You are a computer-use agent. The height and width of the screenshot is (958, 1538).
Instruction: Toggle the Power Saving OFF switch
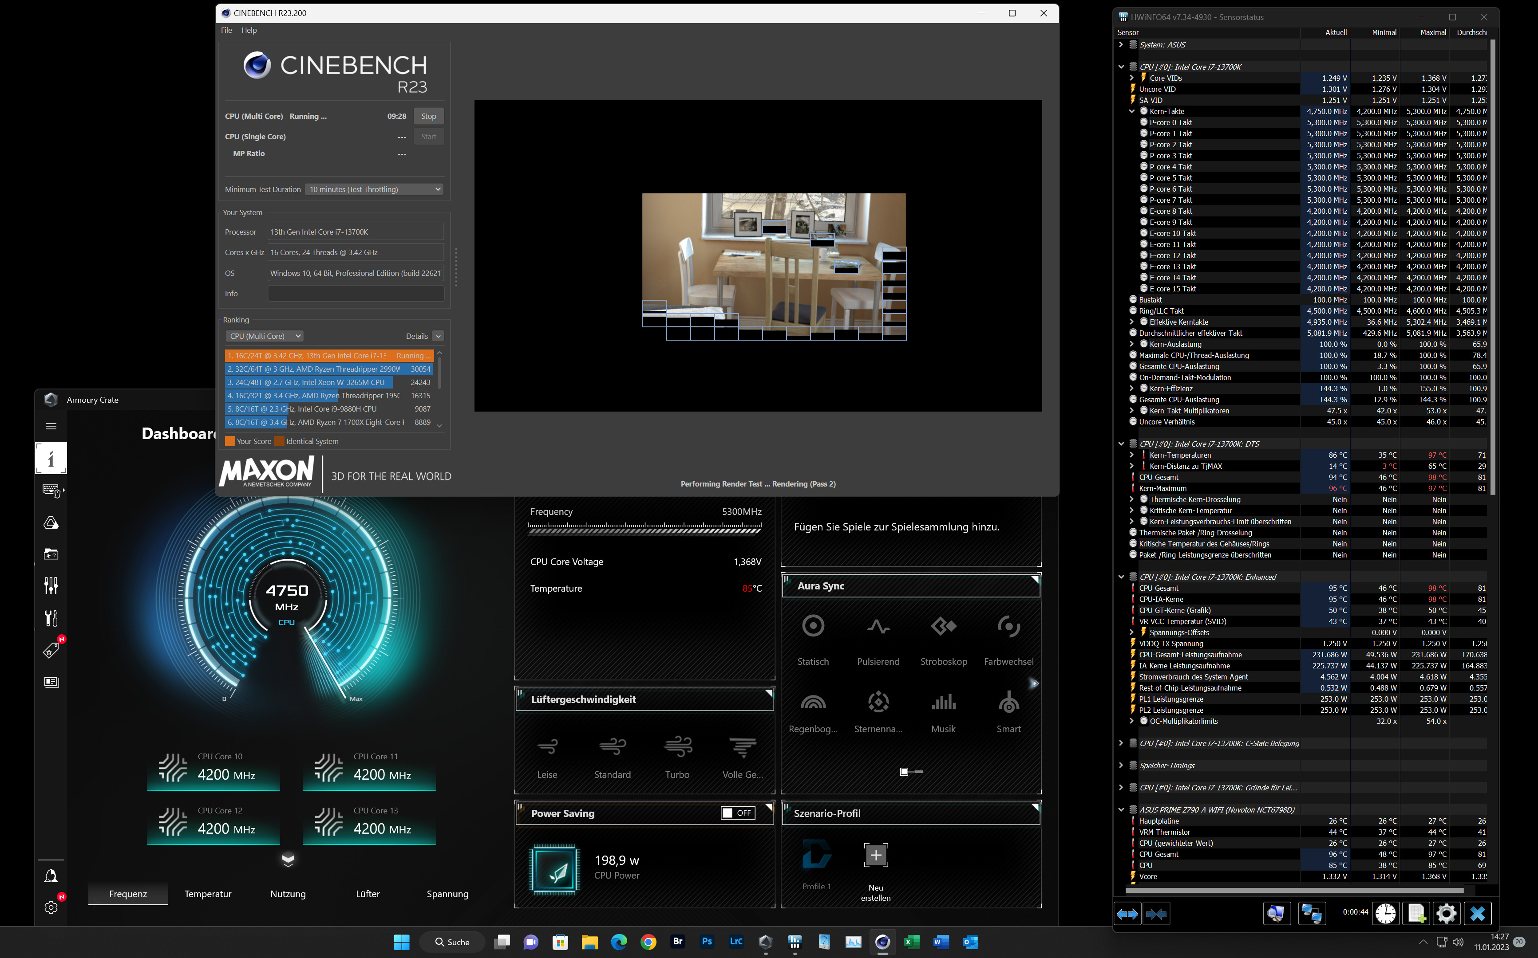[738, 813]
